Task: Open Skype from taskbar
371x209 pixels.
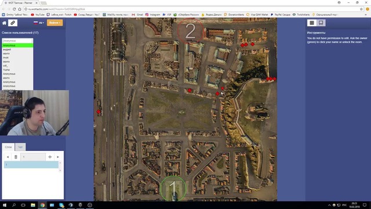Action: coord(61,205)
